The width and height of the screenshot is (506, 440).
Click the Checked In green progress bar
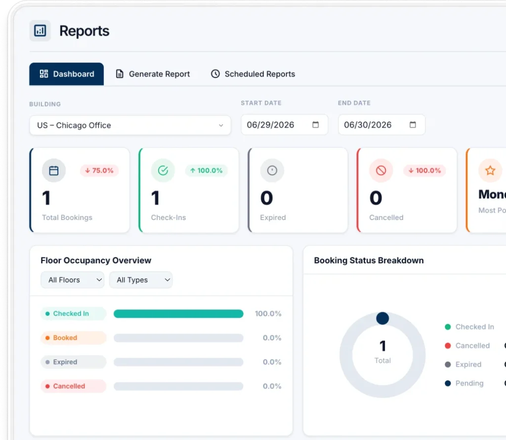pos(178,314)
